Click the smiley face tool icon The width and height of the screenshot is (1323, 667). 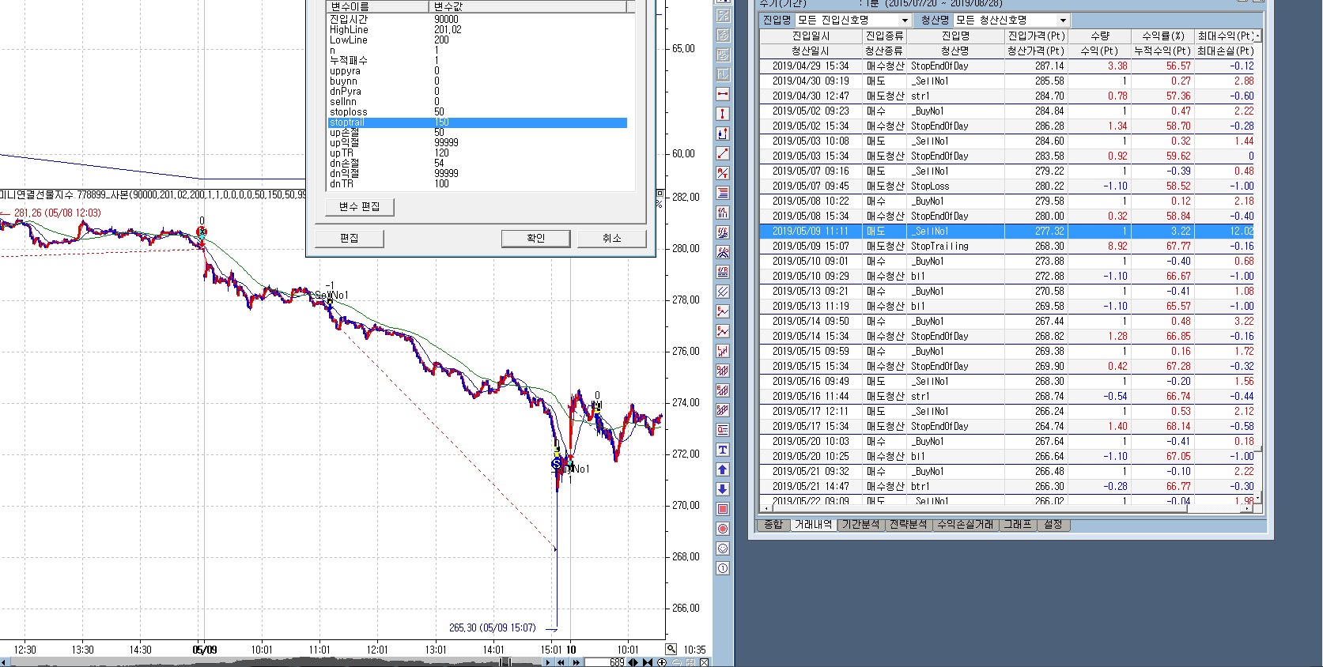[x=723, y=548]
